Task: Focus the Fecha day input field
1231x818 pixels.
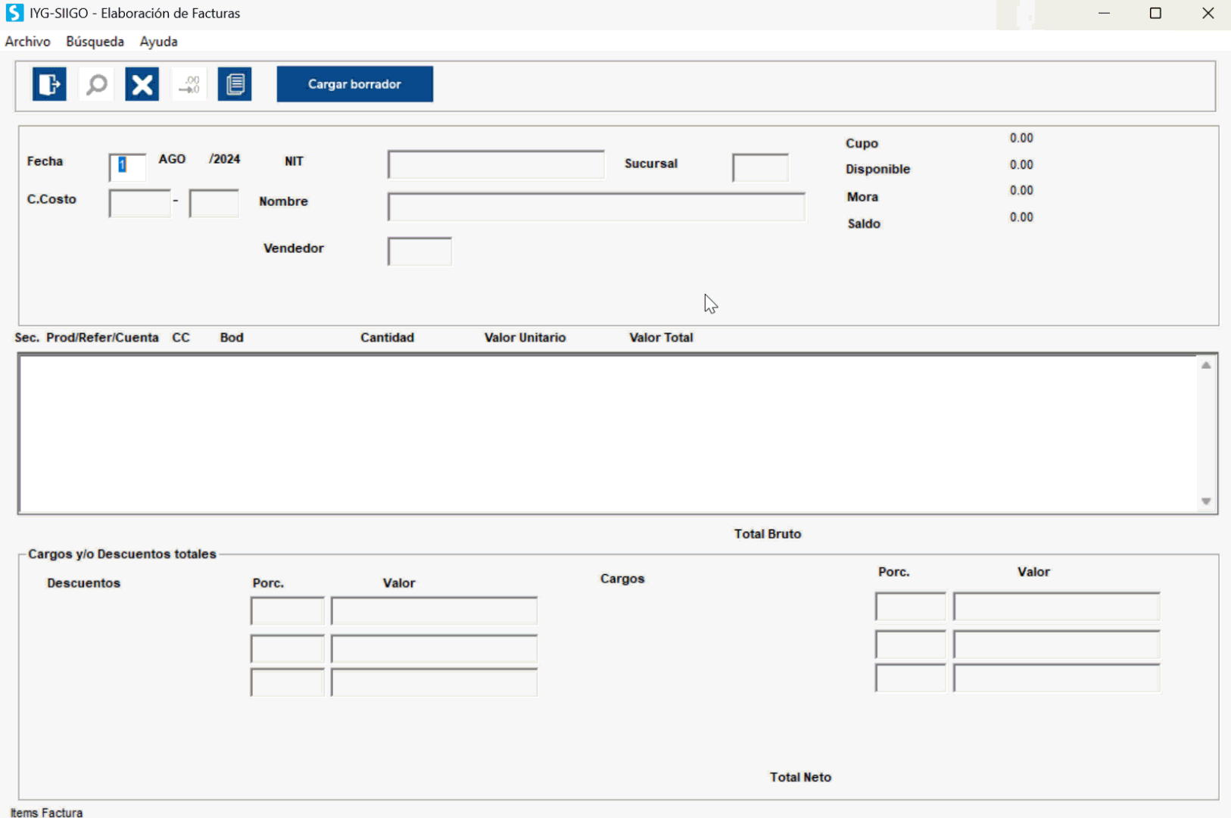Action: tap(127, 167)
